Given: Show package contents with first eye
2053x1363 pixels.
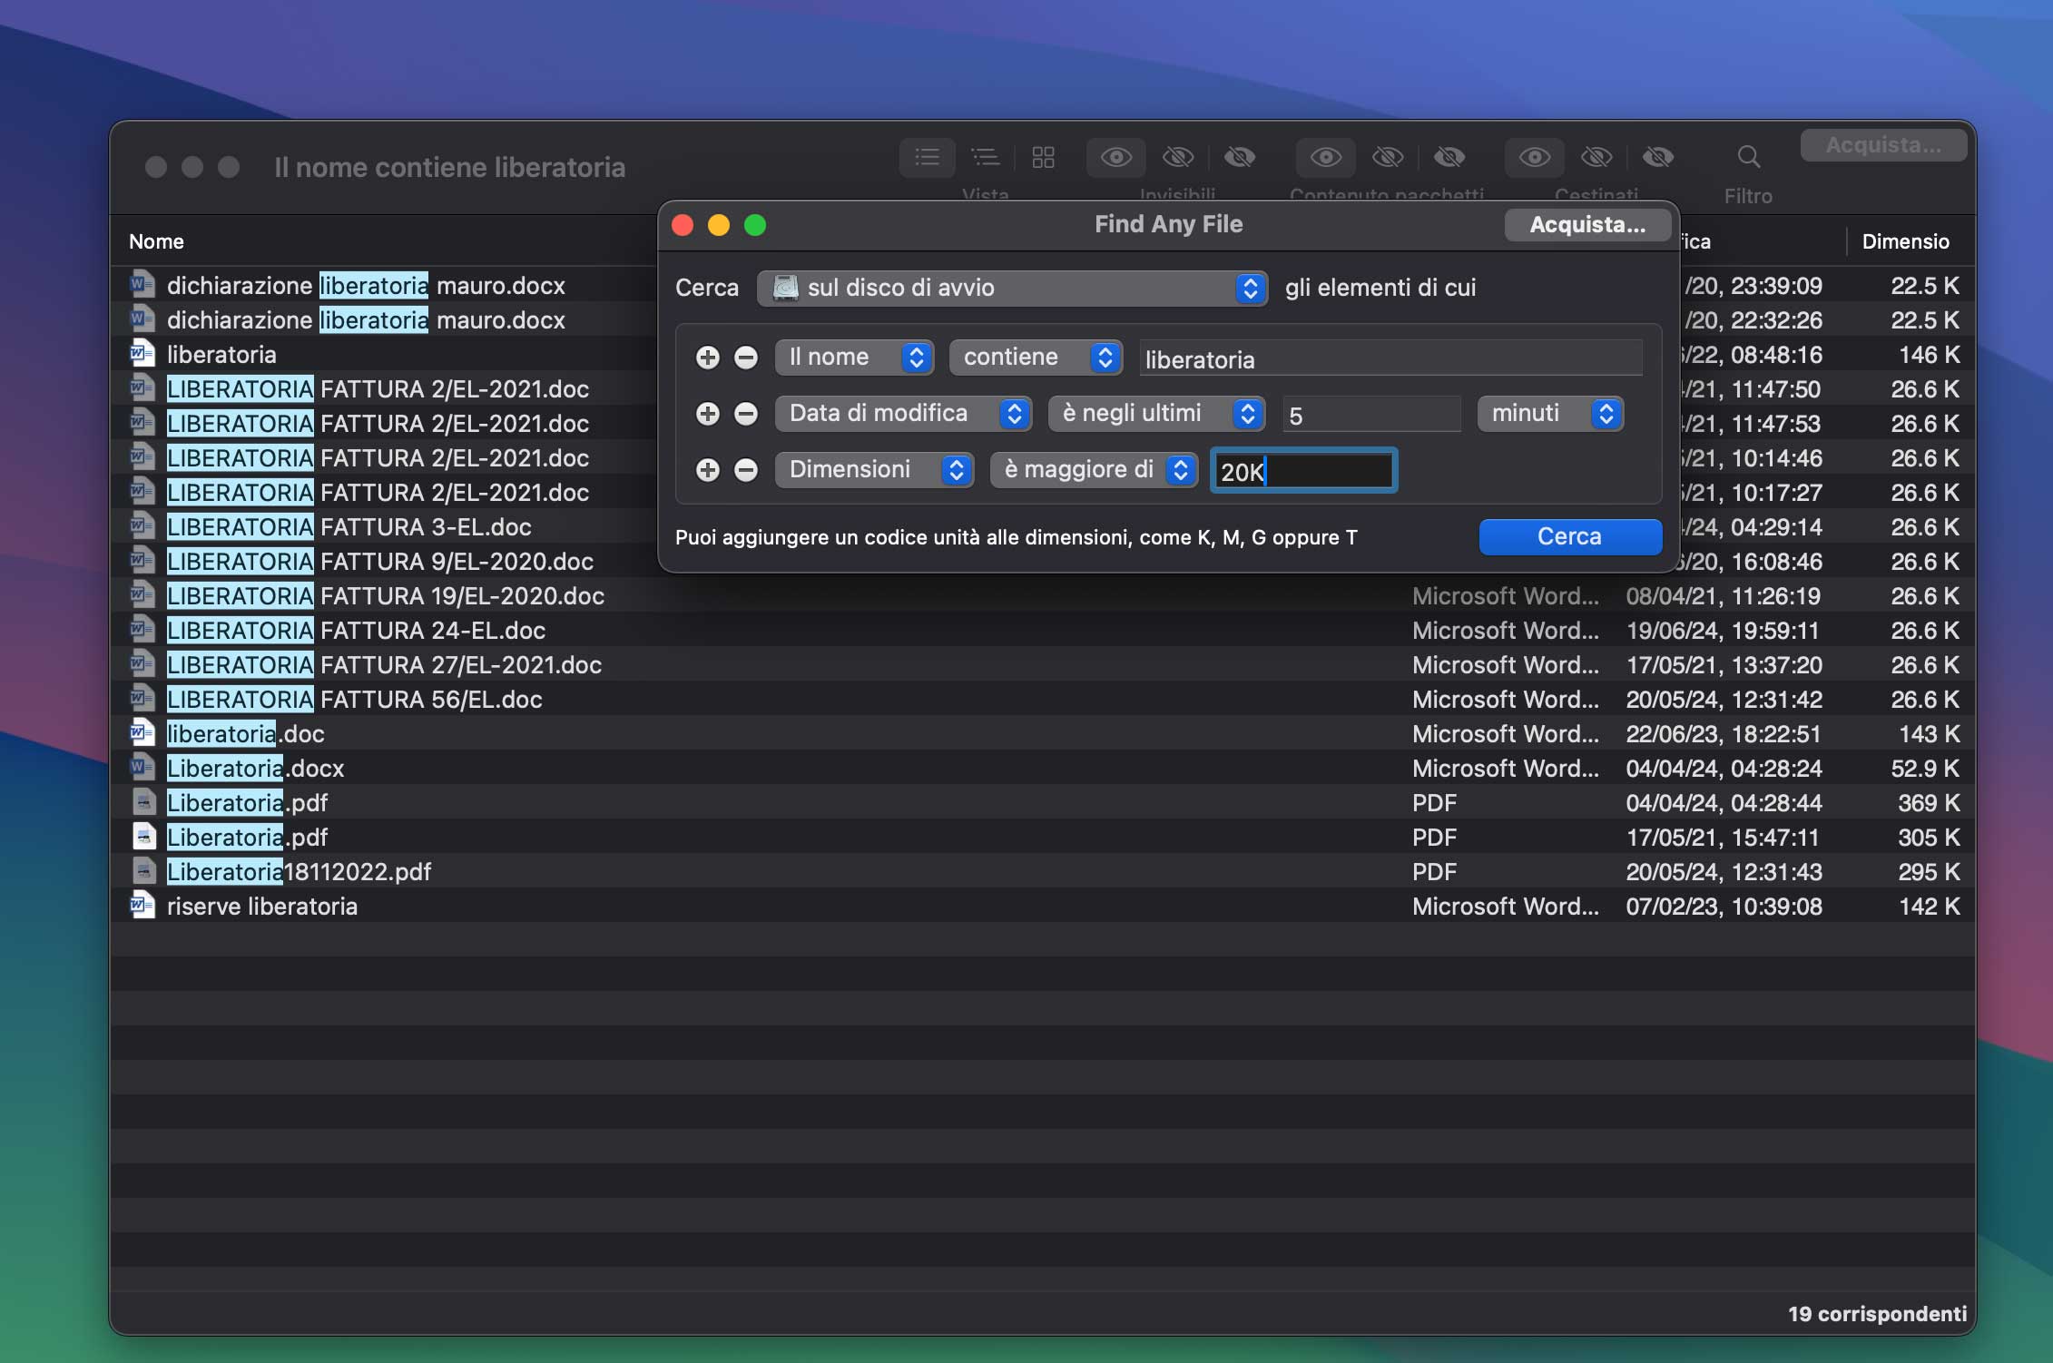Looking at the screenshot, I should pyautogui.click(x=1325, y=157).
